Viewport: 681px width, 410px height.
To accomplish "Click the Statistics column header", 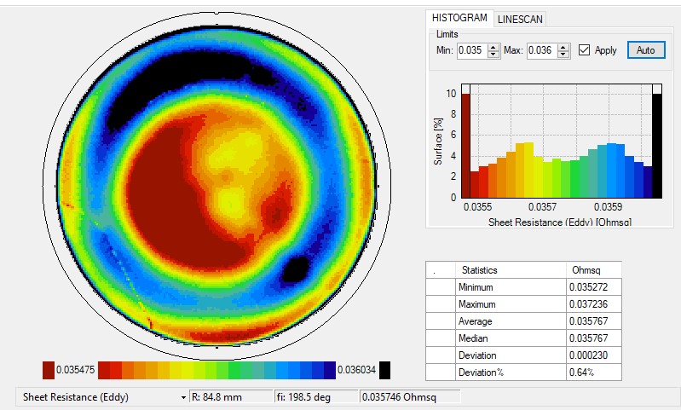I will click(511, 270).
